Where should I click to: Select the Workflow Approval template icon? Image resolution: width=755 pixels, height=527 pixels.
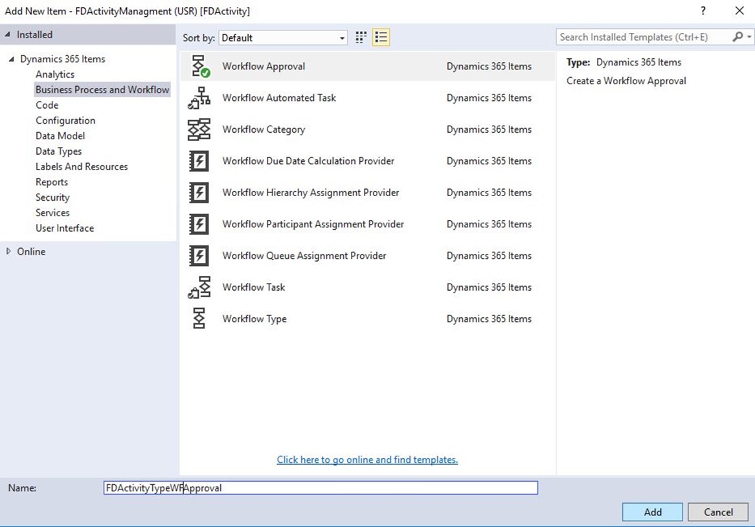pyautogui.click(x=199, y=66)
